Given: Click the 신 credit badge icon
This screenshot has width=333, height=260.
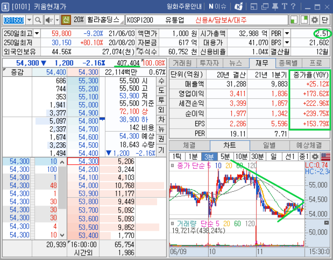Looking at the screenshot, I should [x=66, y=20].
